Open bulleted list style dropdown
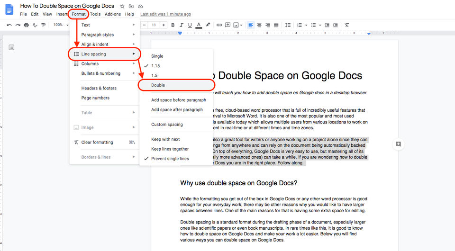 (320, 25)
